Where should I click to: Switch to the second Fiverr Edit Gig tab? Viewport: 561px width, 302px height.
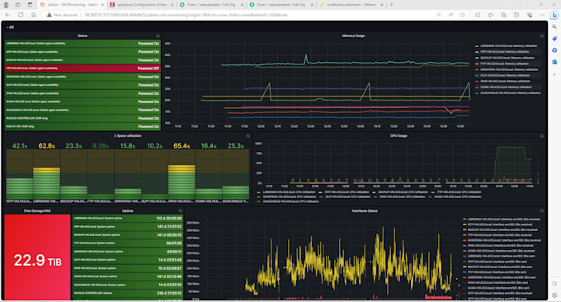pos(281,5)
